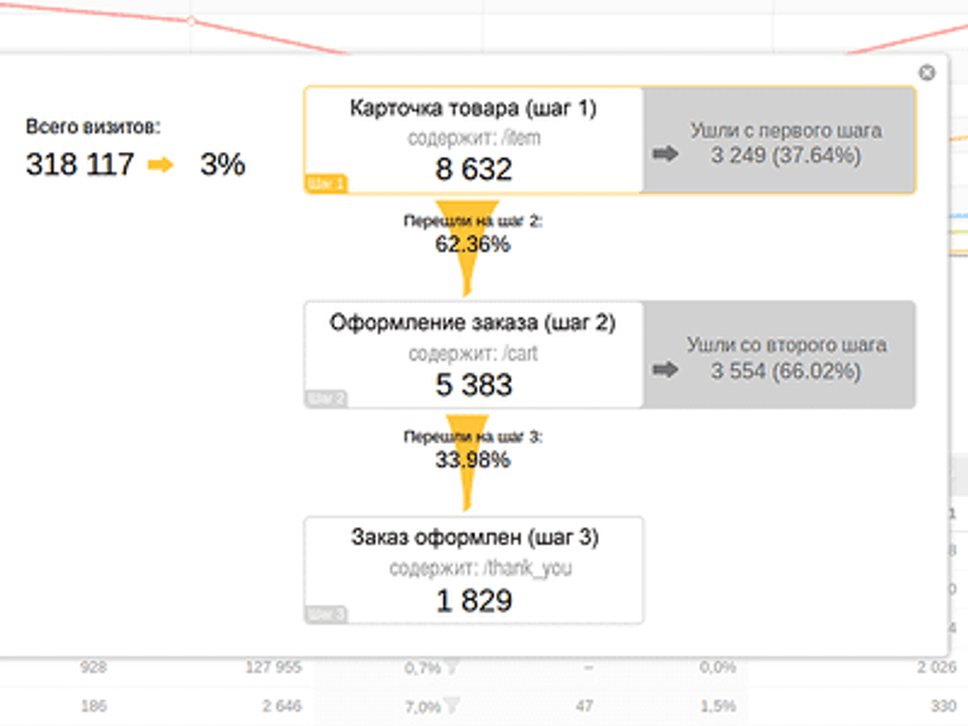Screen dimensions: 968x726
Task: Select the Заказ оформлен (шаг 3) box
Action: click(474, 570)
